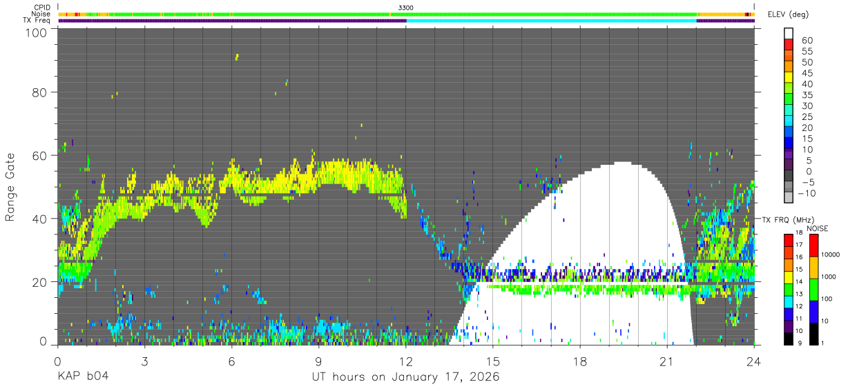The height and width of the screenshot is (391, 848).
Task: Click the "15" tick on the UT hours axis
Action: (493, 361)
